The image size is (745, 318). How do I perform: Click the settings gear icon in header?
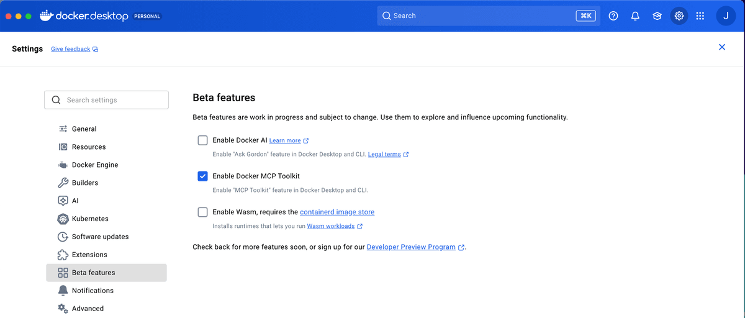tap(679, 16)
